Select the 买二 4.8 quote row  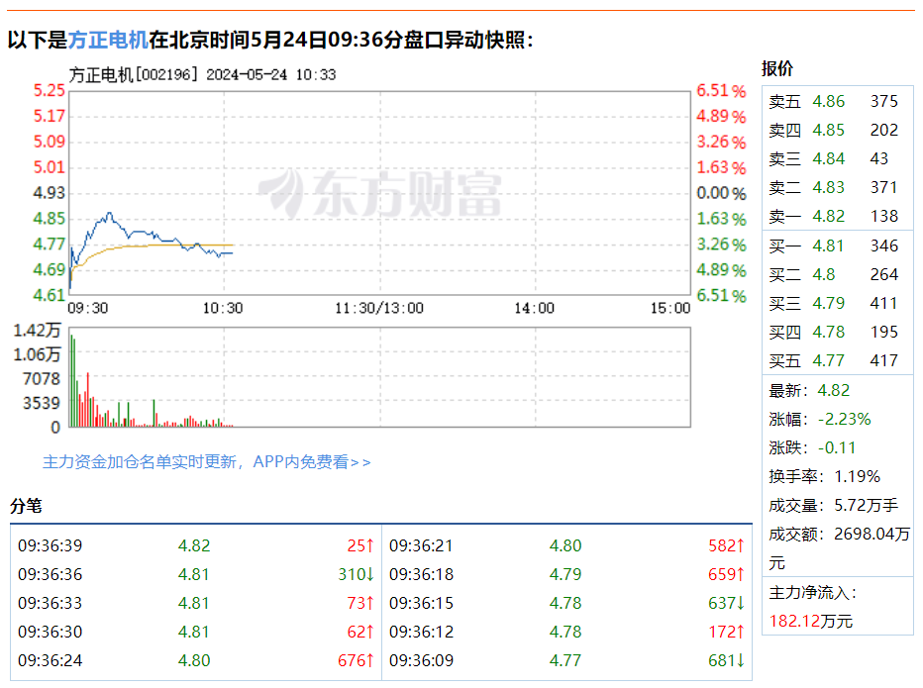(x=837, y=275)
